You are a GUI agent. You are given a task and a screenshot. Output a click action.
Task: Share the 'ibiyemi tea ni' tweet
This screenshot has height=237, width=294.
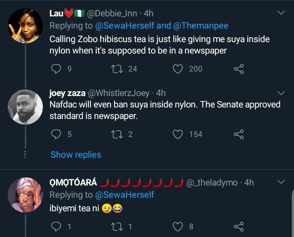(x=238, y=226)
